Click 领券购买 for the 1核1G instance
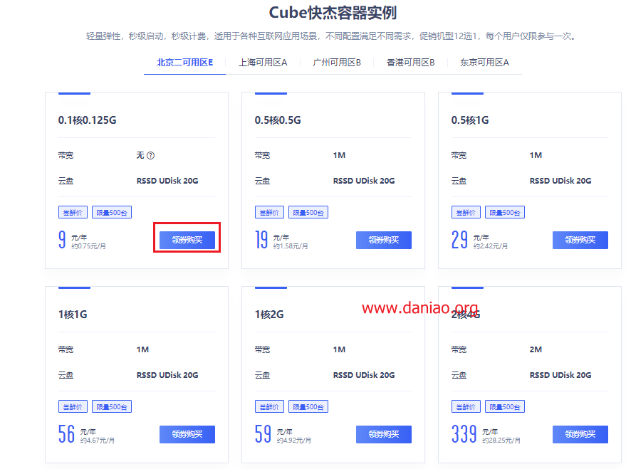This screenshot has height=469, width=626. [x=187, y=434]
